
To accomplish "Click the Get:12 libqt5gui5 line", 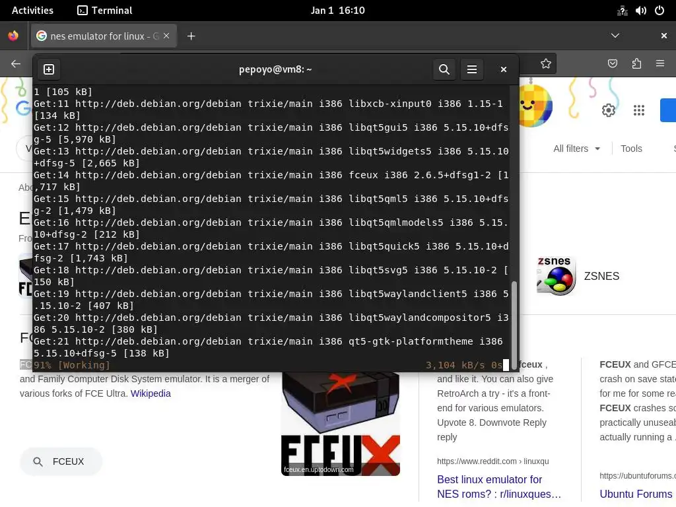I will [271, 133].
